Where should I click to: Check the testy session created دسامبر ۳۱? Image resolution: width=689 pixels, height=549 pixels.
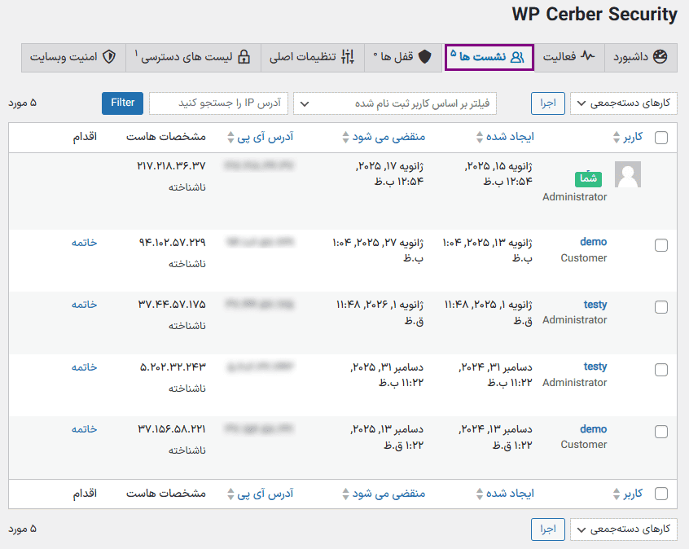pyautogui.click(x=660, y=370)
